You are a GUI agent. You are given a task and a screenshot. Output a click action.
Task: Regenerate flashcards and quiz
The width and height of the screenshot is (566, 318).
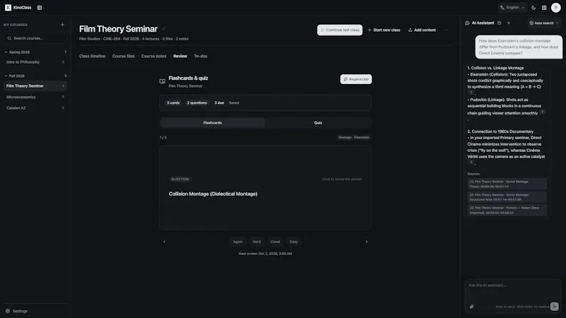coord(356,79)
